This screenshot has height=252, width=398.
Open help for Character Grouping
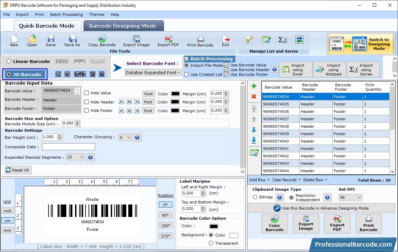(x=137, y=137)
